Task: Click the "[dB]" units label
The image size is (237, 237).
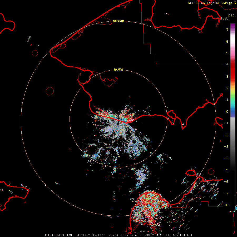Action: click(x=225, y=18)
